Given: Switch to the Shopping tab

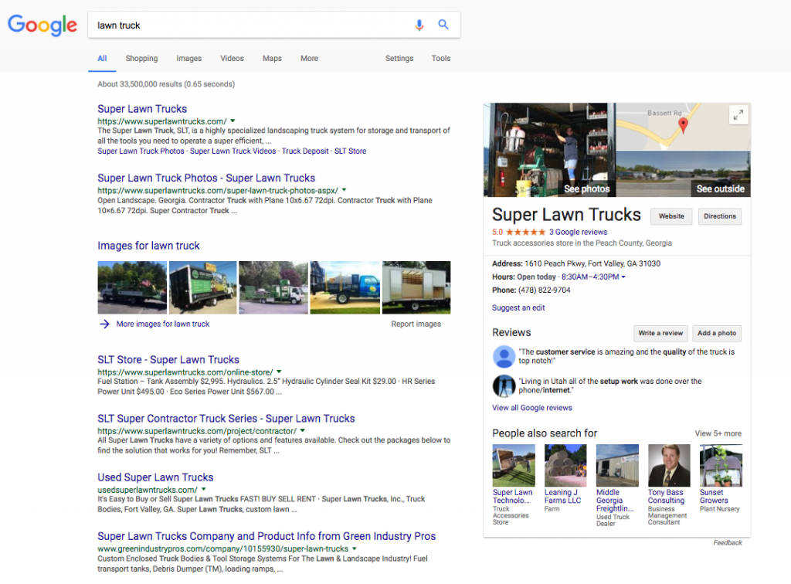Looking at the screenshot, I should point(142,59).
